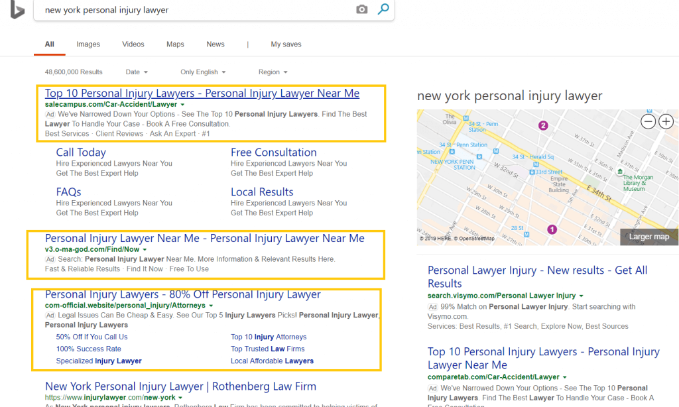The width and height of the screenshot is (679, 407).
Task: Open Top 10 Personal Injury Lawyers ad at salecampus.com
Action: pos(202,93)
